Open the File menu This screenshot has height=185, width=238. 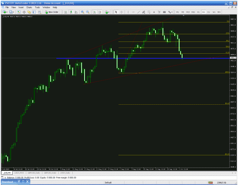pyautogui.click(x=7, y=7)
